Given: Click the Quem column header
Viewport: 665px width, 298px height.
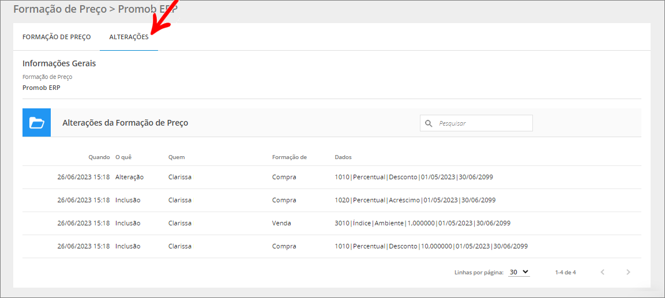Looking at the screenshot, I should (x=176, y=157).
